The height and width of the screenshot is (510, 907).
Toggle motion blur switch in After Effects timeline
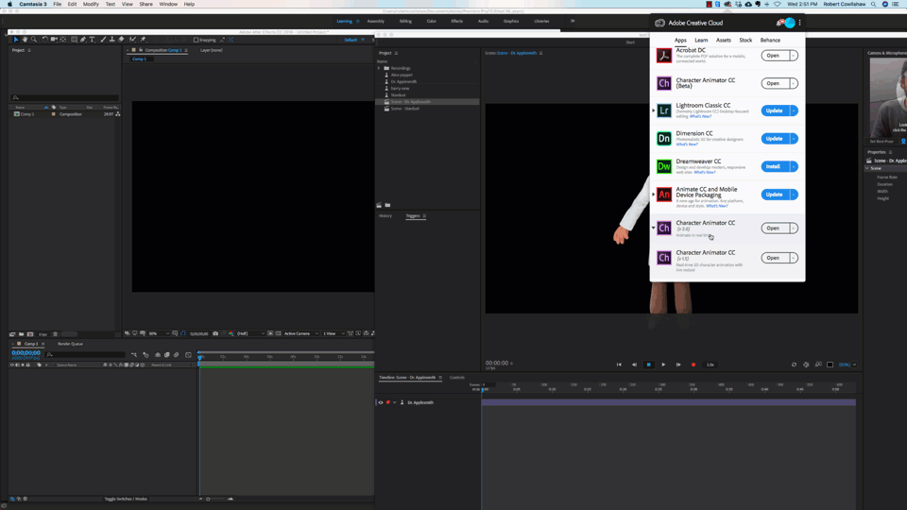[x=176, y=354]
